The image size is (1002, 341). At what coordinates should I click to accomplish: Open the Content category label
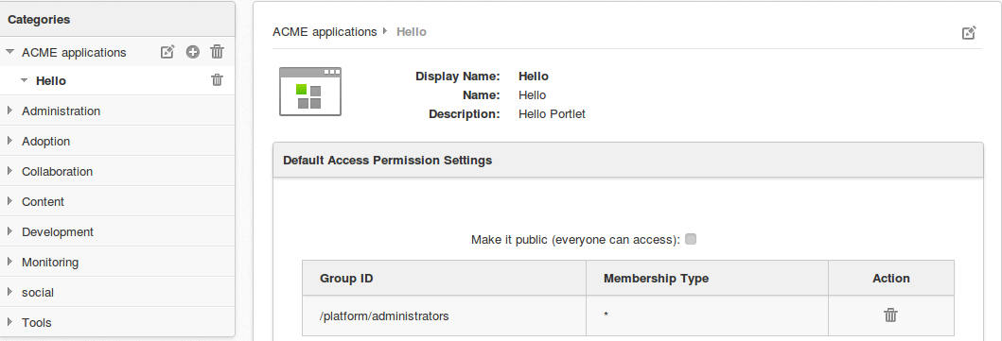pyautogui.click(x=43, y=201)
